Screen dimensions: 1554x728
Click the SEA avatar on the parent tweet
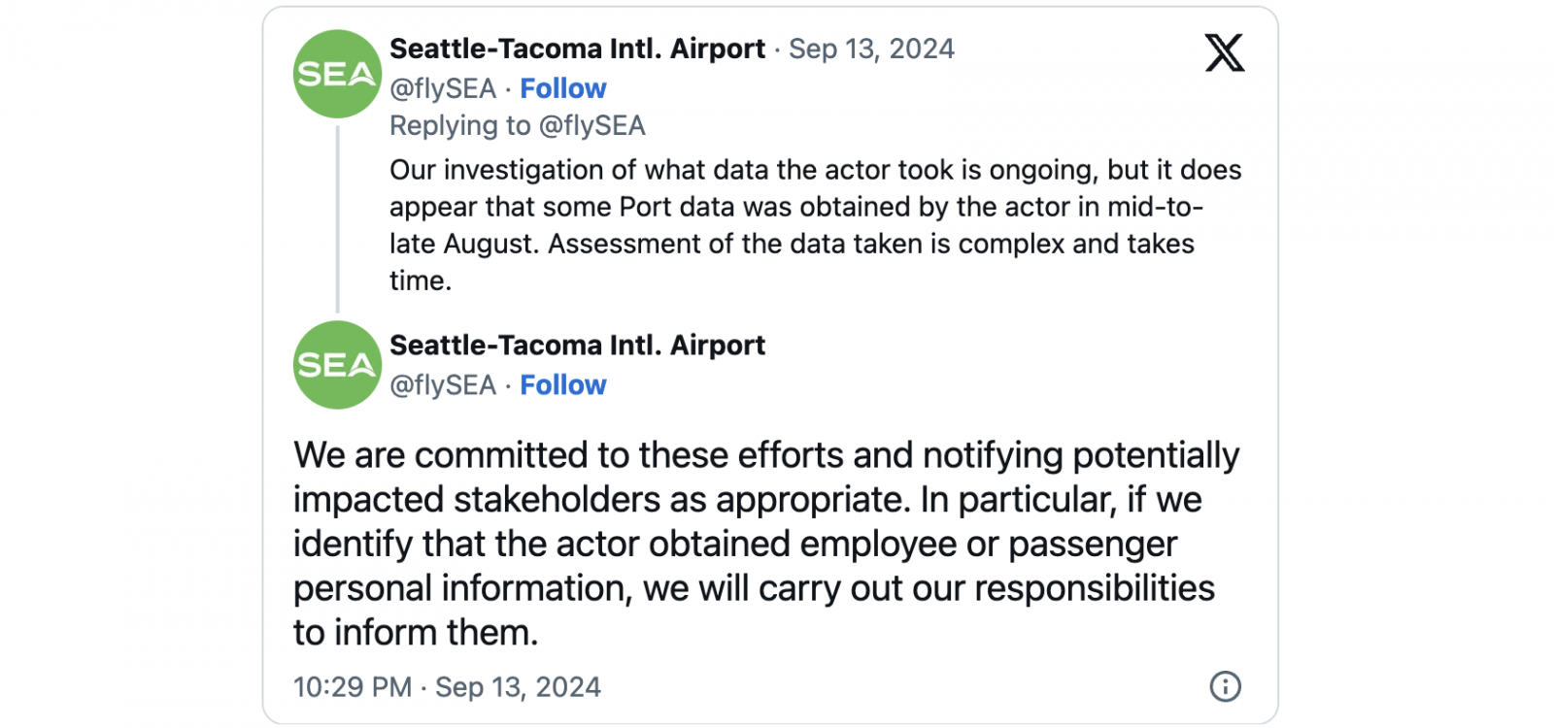click(337, 74)
